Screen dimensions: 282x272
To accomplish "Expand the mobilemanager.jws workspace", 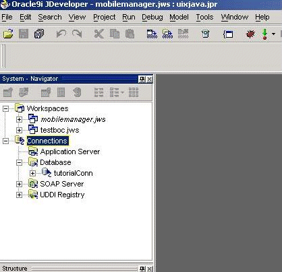I will coord(19,119).
